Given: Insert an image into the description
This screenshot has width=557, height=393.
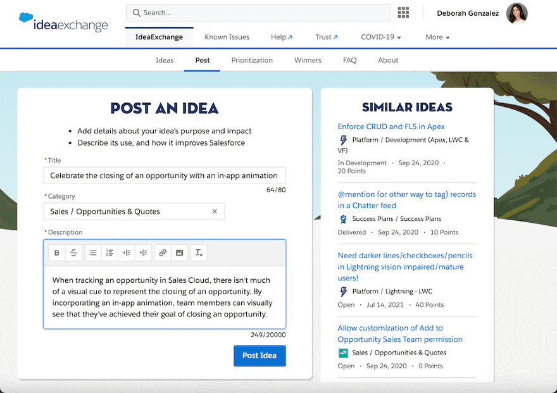Looking at the screenshot, I should (x=179, y=253).
